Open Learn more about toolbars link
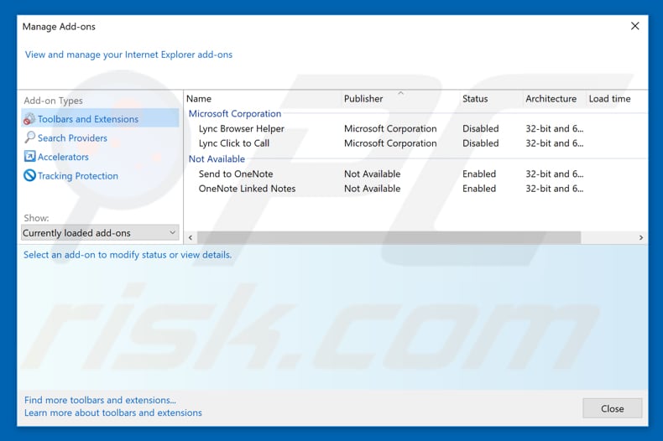663x441 pixels. [113, 412]
